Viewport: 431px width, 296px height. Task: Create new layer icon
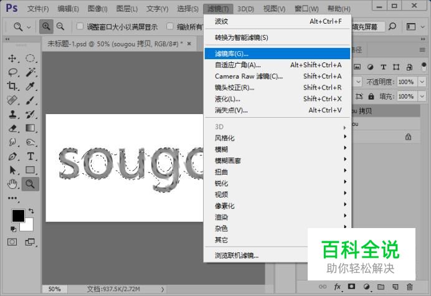395,287
